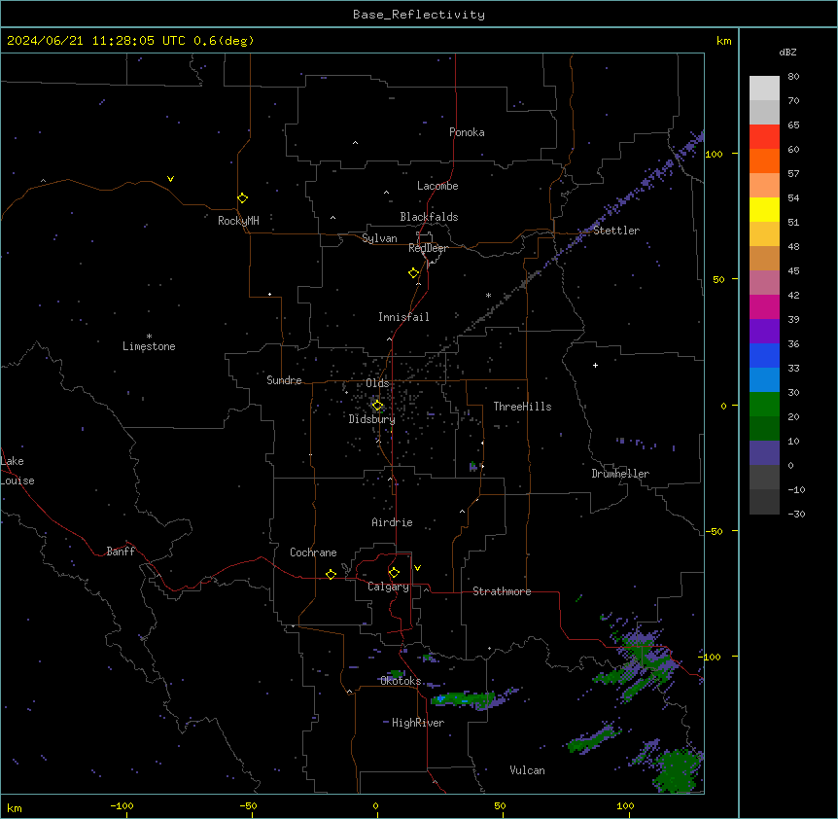This screenshot has width=838, height=819.
Task: Click the Sundre label
Action: tap(284, 380)
